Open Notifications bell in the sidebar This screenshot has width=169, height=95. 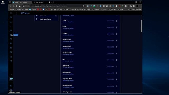coord(11,85)
